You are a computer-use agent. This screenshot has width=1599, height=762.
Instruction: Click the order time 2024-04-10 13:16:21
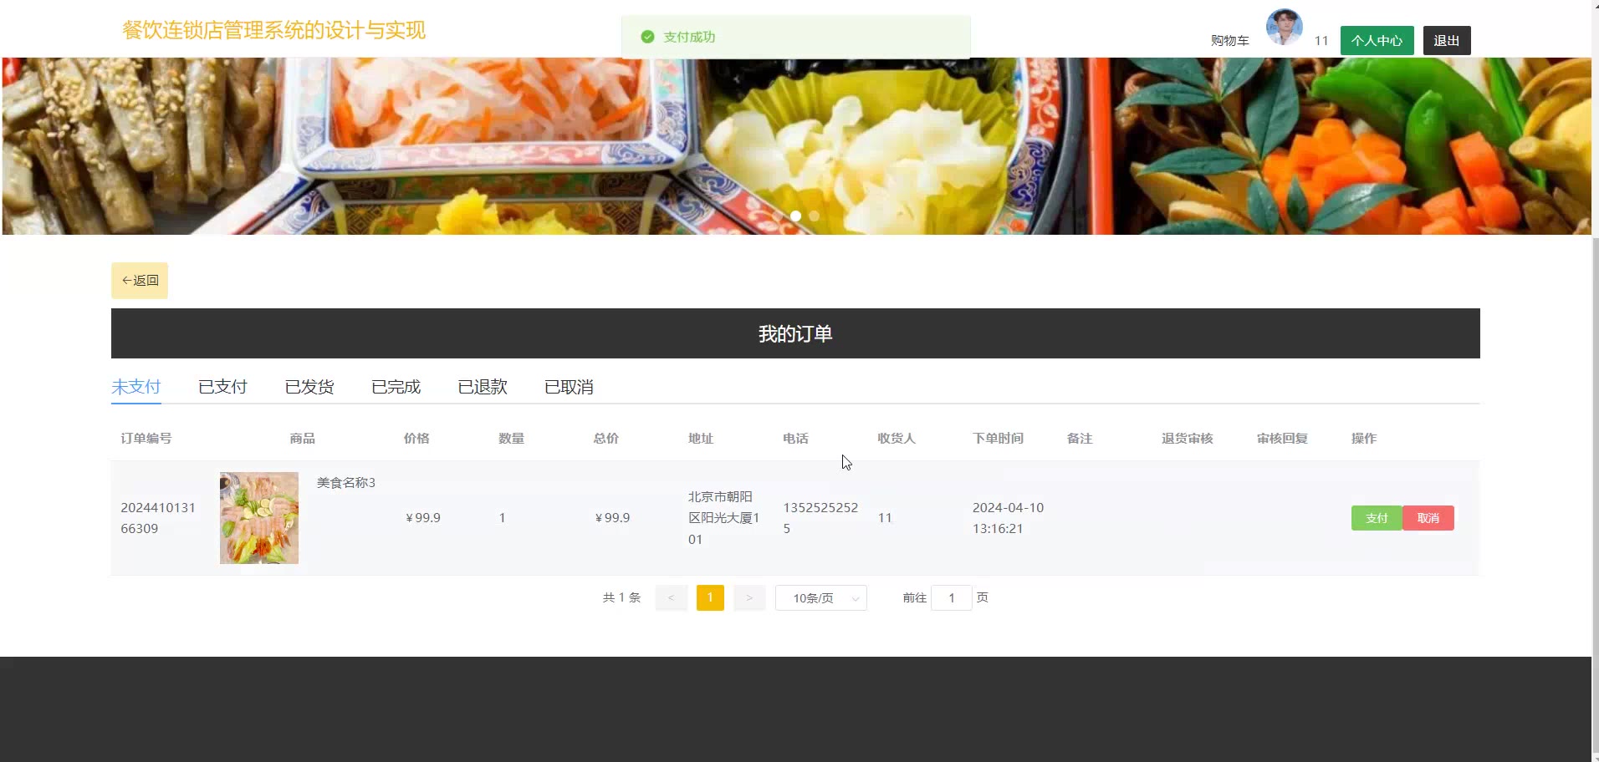1008,518
